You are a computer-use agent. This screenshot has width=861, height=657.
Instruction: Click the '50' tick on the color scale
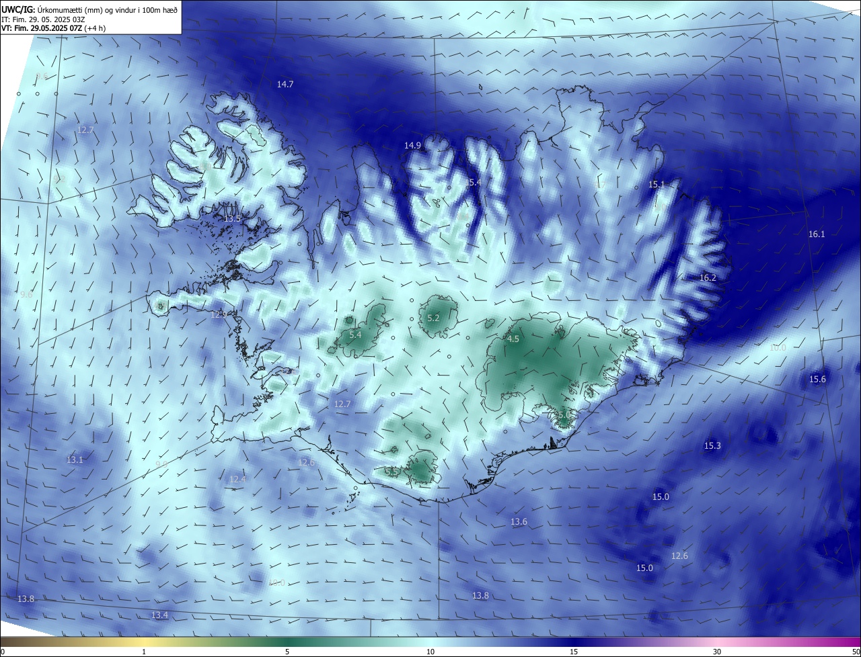pos(856,652)
